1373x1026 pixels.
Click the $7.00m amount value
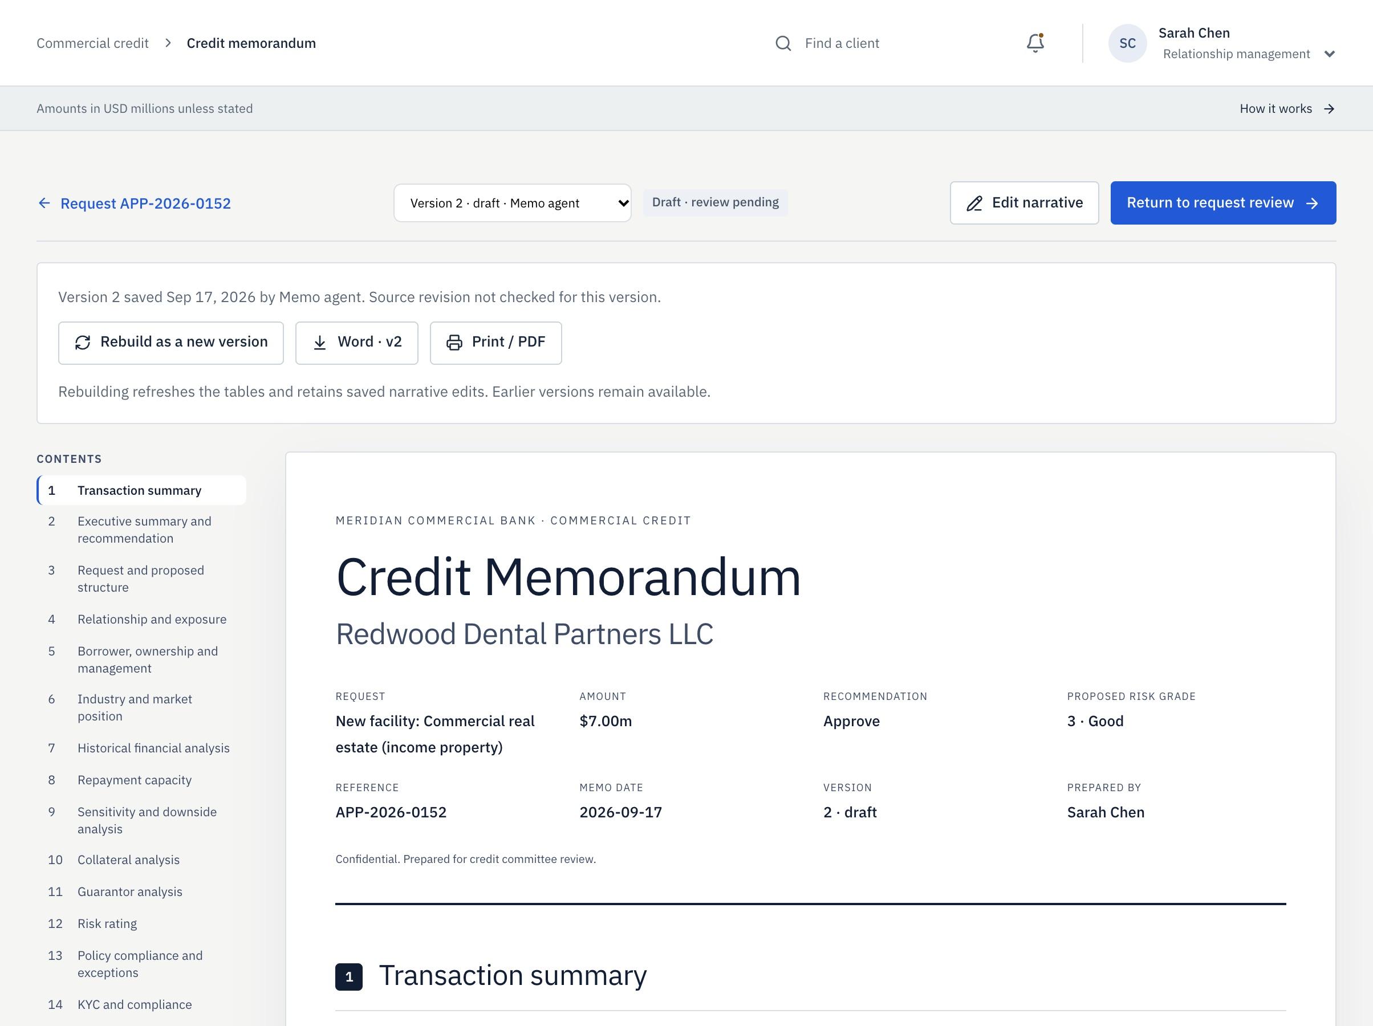coord(605,721)
